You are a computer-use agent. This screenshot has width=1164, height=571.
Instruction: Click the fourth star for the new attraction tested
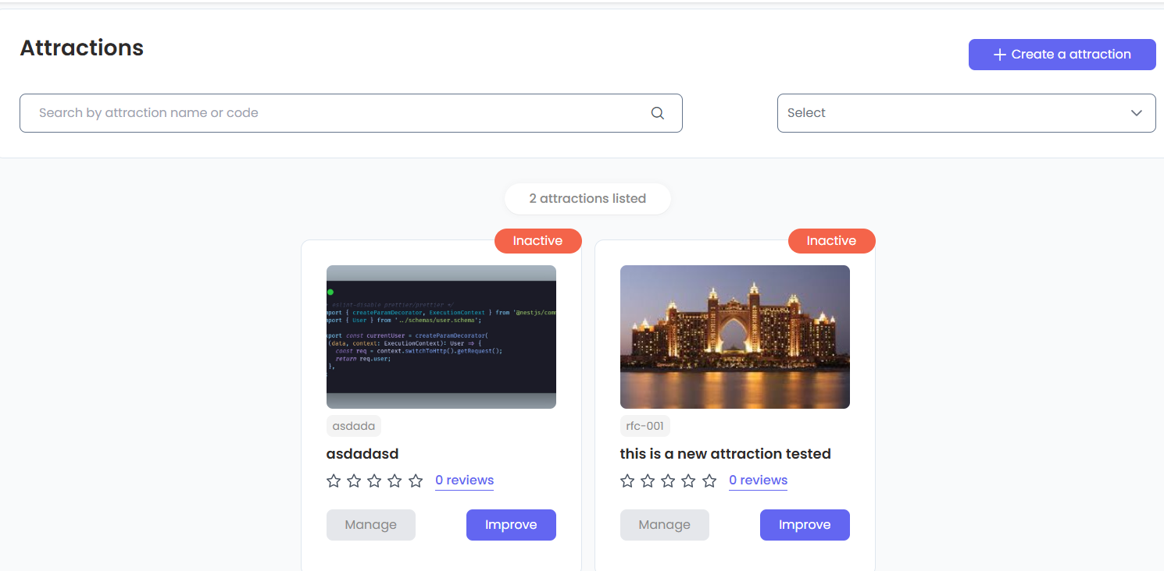tap(688, 481)
